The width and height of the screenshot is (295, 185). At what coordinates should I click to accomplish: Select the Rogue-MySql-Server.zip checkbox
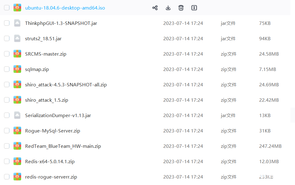[7, 131]
